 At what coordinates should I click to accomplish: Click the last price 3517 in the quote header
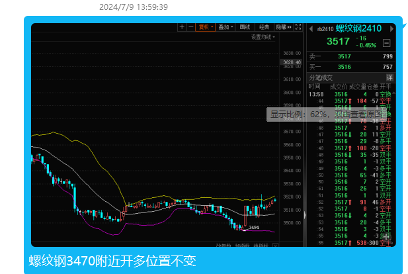coord(338,42)
